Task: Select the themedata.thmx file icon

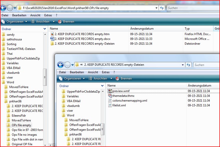Action: (x=110, y=96)
